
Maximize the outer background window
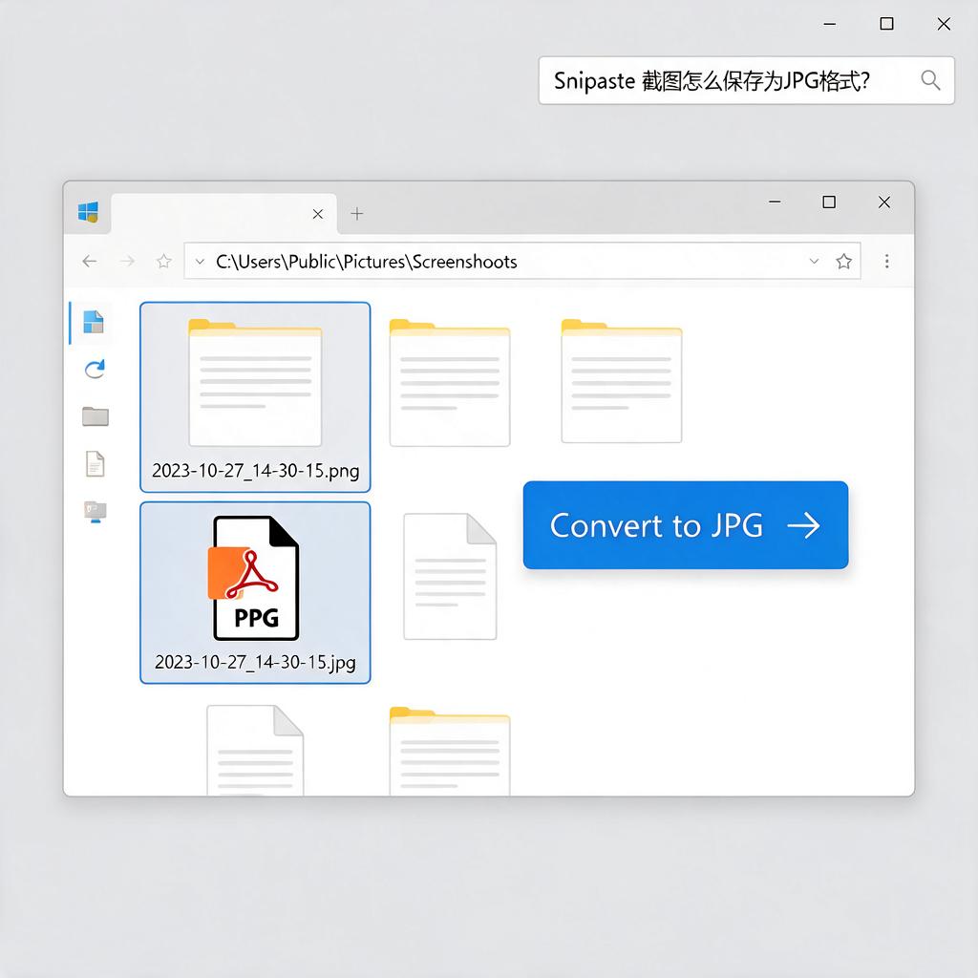[x=886, y=24]
